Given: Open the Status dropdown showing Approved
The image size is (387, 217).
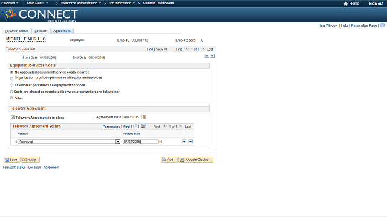Looking at the screenshot, I should [x=69, y=142].
